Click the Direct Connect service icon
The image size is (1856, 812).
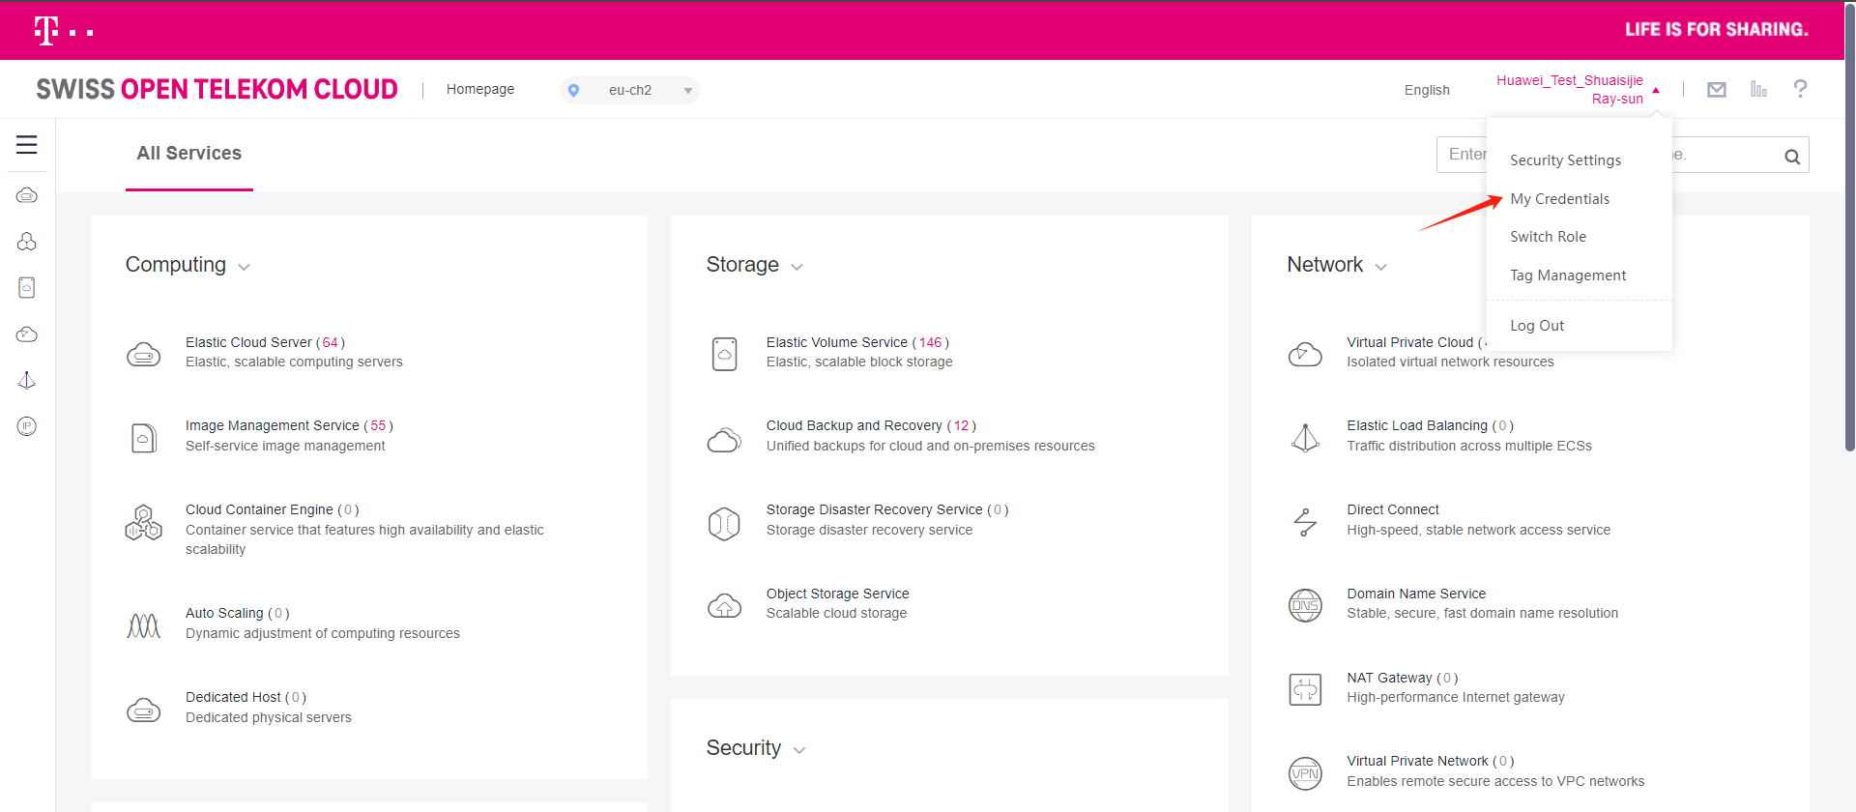1306,523
